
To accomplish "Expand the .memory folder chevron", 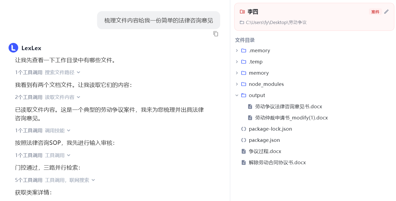I will tap(237, 51).
